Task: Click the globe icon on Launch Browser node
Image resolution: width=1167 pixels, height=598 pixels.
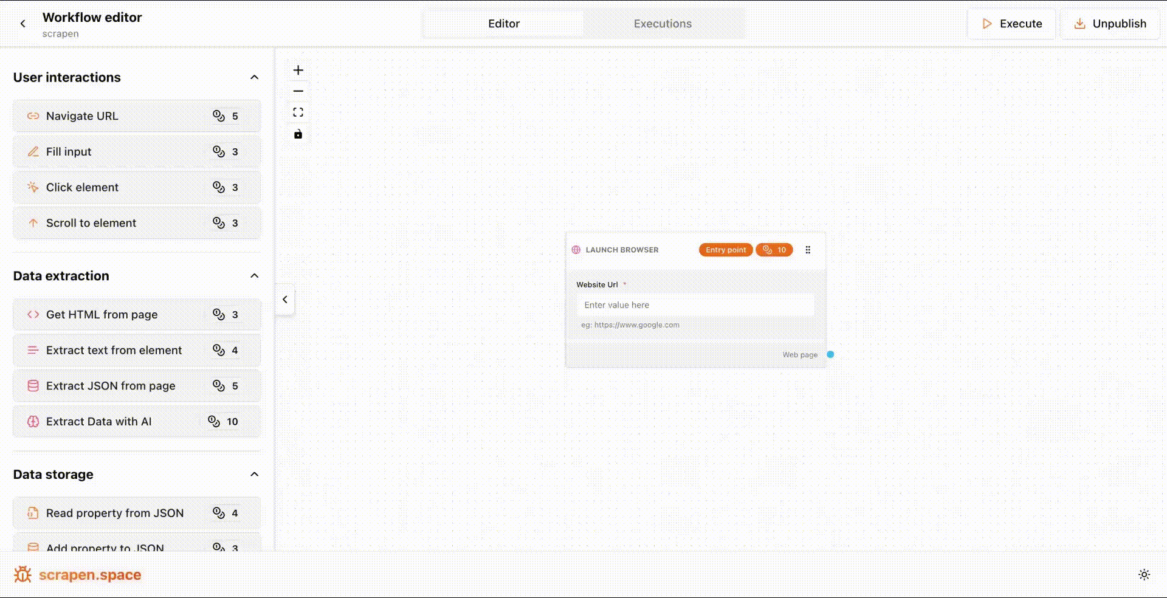Action: tap(575, 250)
